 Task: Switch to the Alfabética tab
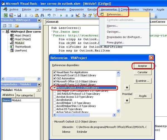click(8, 95)
